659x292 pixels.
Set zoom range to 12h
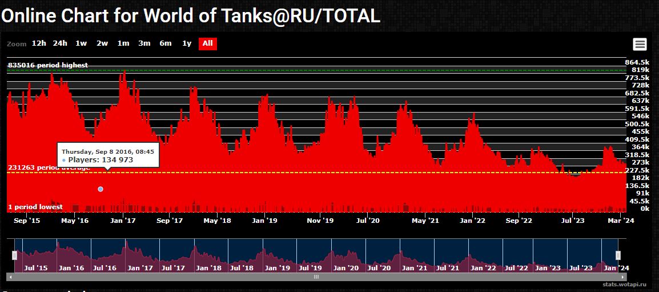[39, 43]
